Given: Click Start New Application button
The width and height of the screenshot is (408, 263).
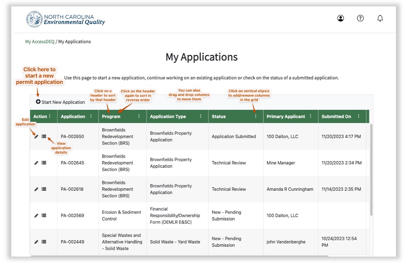Looking at the screenshot, I should click(x=60, y=102).
